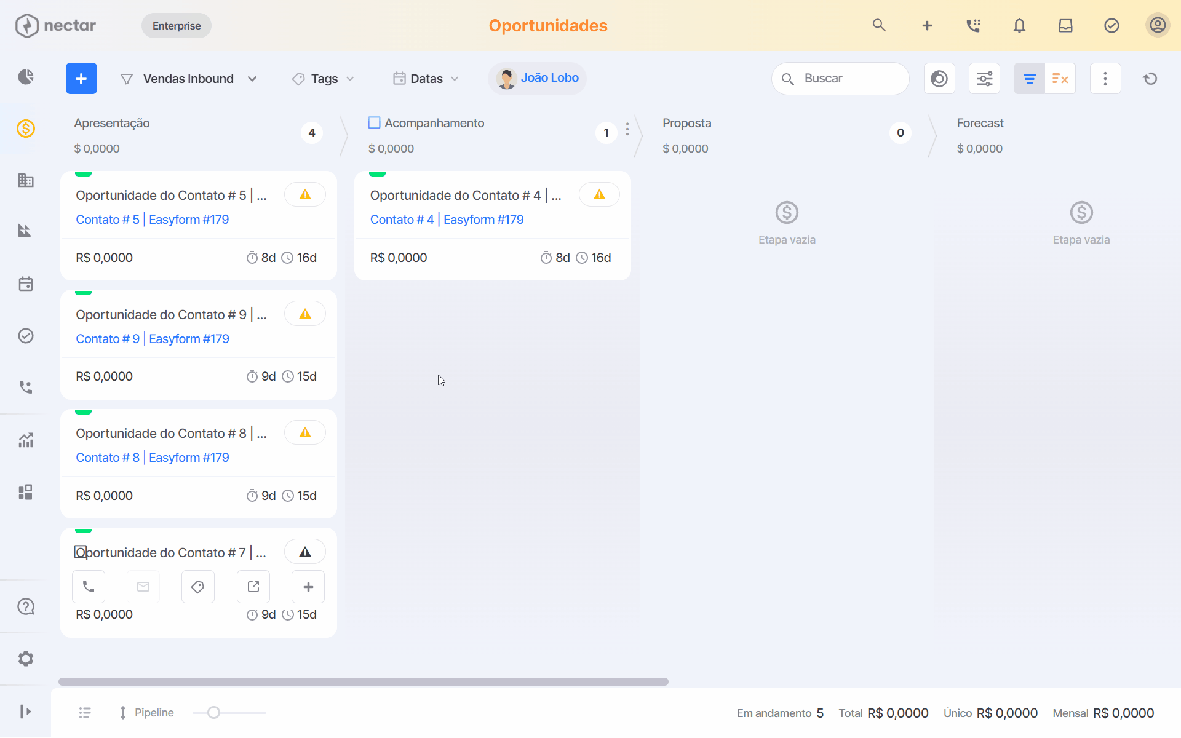The image size is (1181, 738).
Task: Open the Datas filter dropdown
Action: (426, 79)
